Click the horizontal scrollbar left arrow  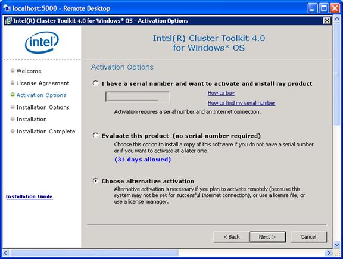click(x=6, y=253)
